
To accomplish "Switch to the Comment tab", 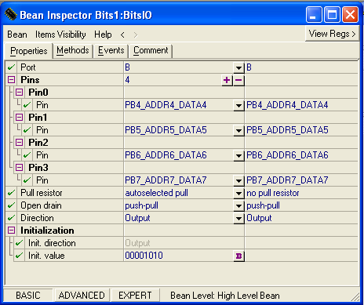I will pyautogui.click(x=151, y=50).
